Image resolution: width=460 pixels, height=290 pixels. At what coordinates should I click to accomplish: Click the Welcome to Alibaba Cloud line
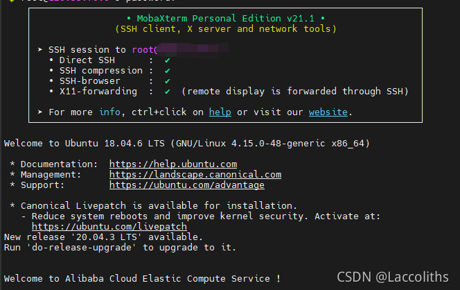[x=142, y=278]
